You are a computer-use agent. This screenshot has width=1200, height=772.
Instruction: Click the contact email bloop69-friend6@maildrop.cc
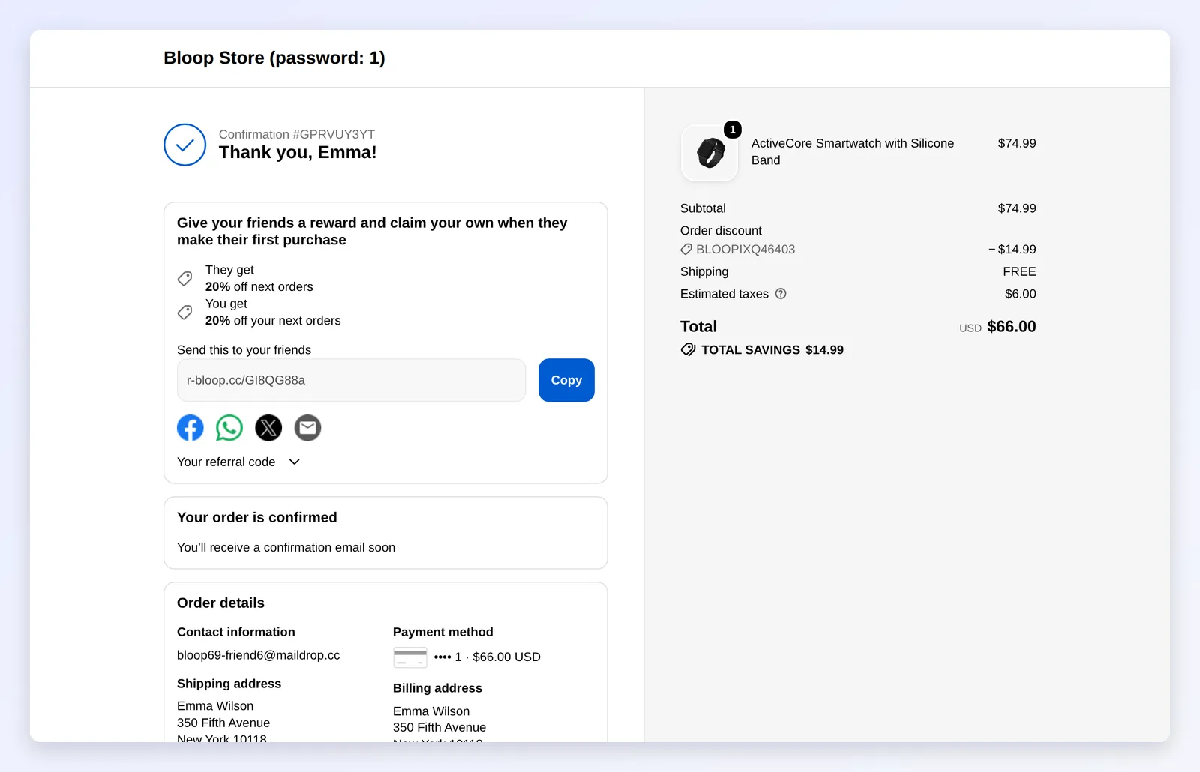tap(259, 655)
